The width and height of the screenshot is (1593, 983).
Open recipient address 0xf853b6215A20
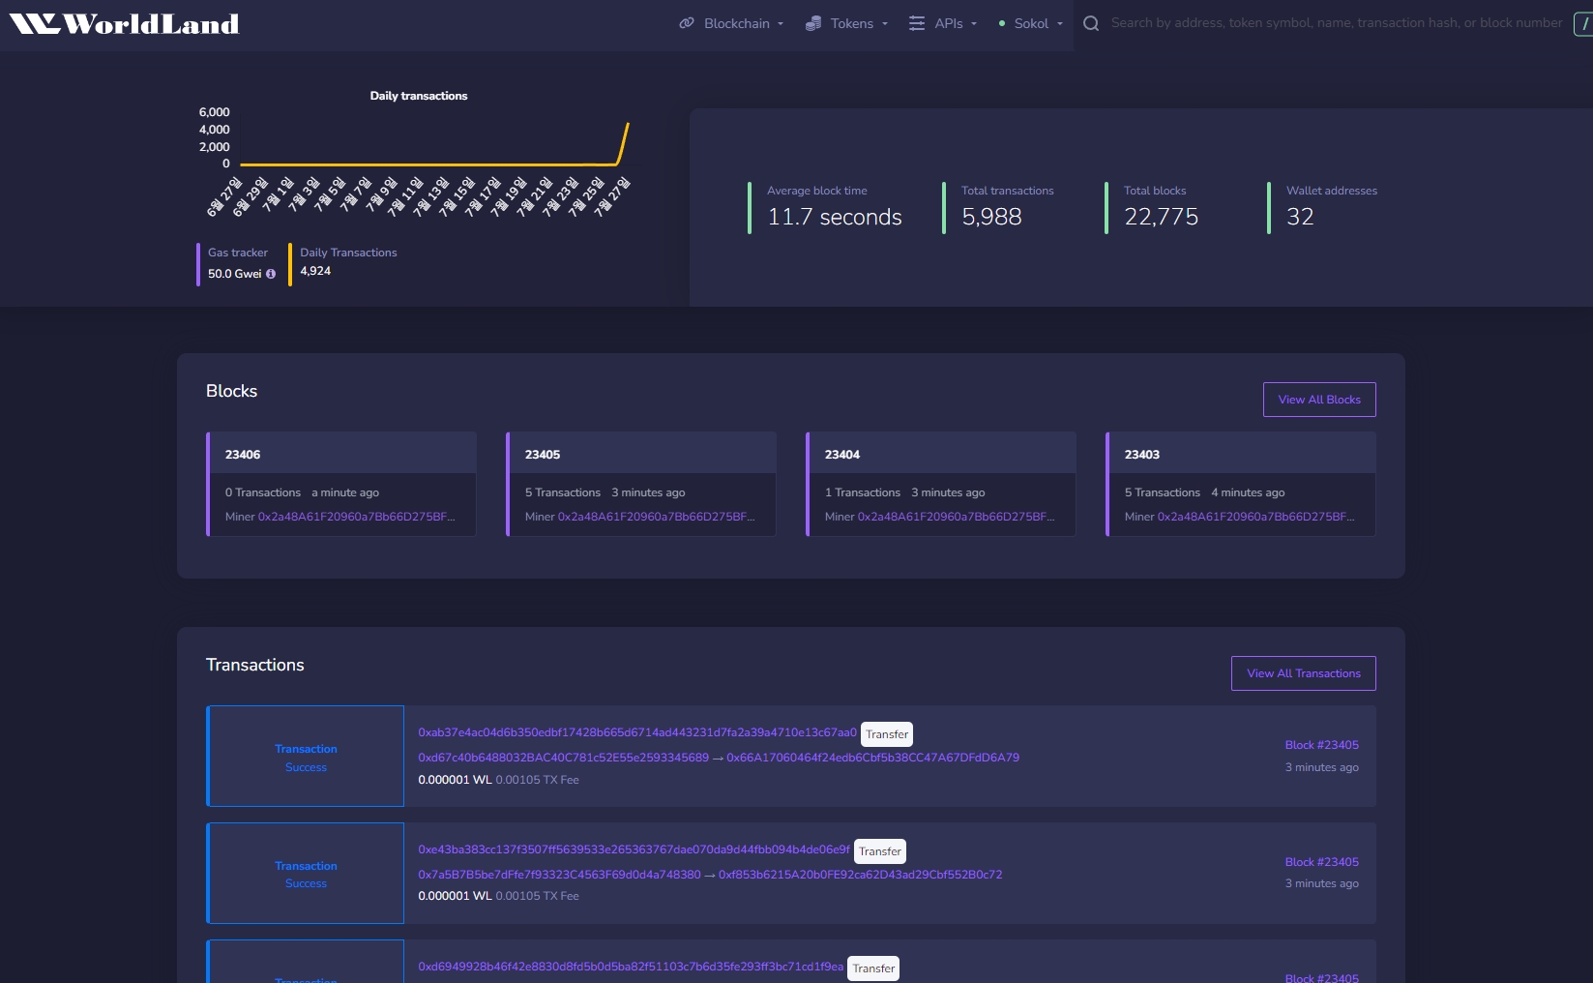coord(860,875)
